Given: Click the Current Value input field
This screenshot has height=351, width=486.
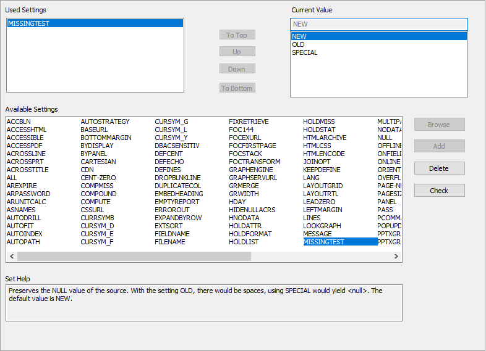Looking at the screenshot, I should click(379, 24).
